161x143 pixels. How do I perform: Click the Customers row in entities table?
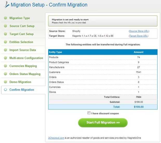[103, 72]
